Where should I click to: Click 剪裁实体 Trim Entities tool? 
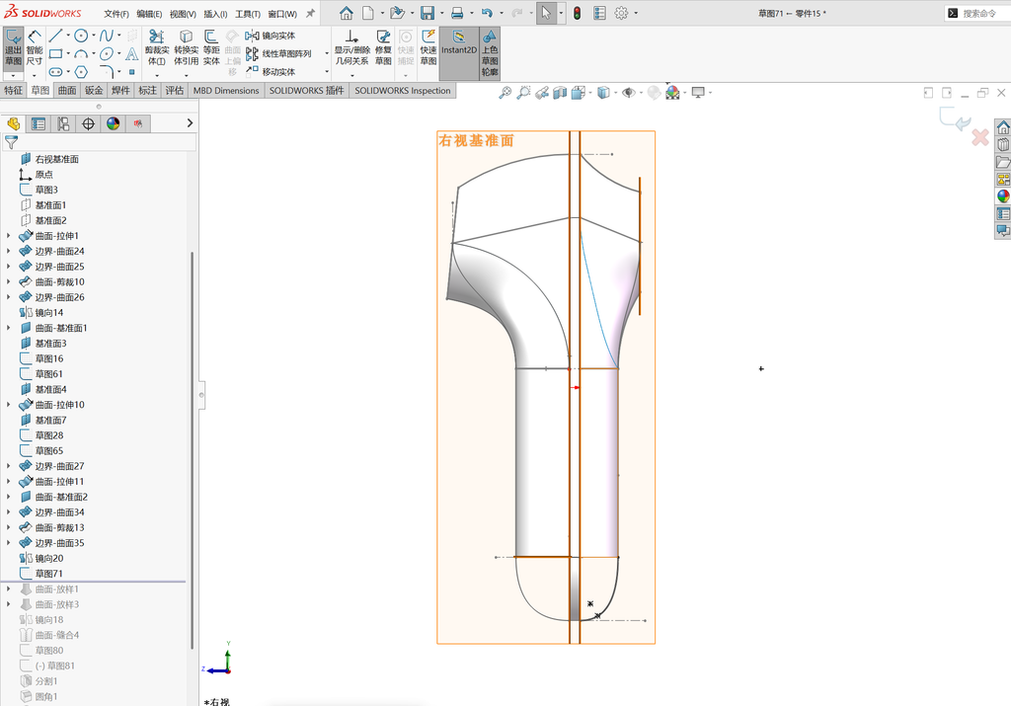157,47
